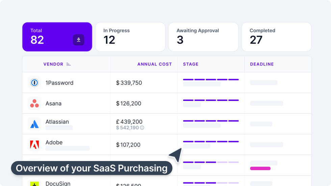Show the Completed purchases card
The width and height of the screenshot is (331, 186).
pyautogui.click(x=276, y=37)
